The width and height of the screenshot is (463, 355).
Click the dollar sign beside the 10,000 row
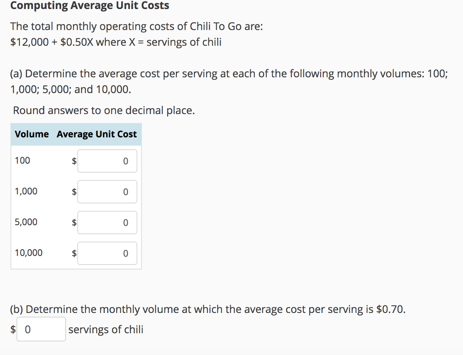(x=73, y=253)
